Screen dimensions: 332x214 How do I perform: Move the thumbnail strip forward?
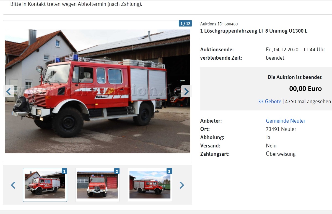182,185
